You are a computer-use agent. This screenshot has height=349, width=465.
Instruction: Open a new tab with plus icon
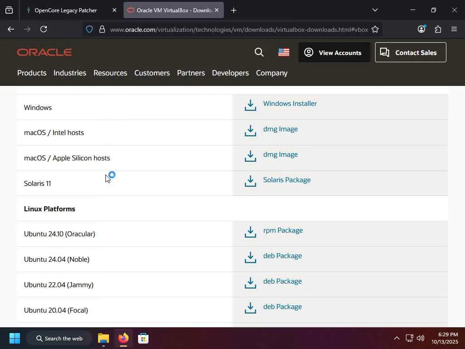(234, 10)
